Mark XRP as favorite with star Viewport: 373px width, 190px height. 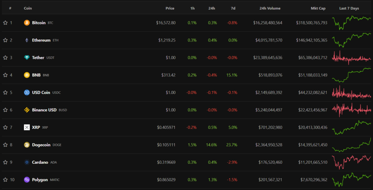[5, 127]
